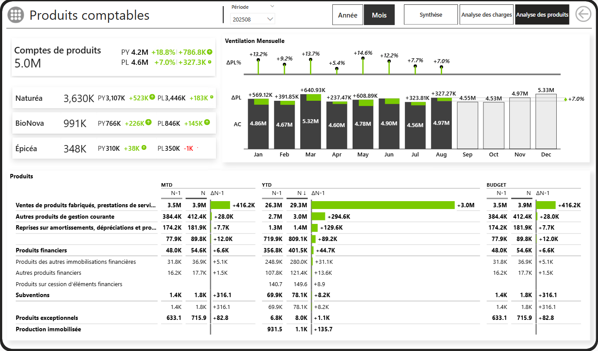Open the Synthèse report page

[x=431, y=14]
